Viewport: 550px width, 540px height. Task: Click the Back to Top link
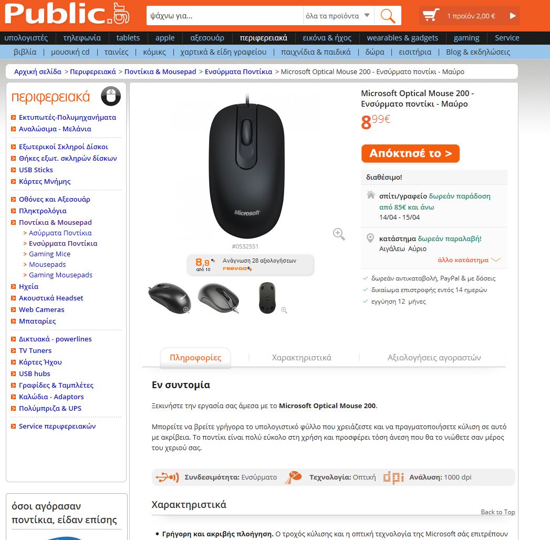(x=498, y=512)
